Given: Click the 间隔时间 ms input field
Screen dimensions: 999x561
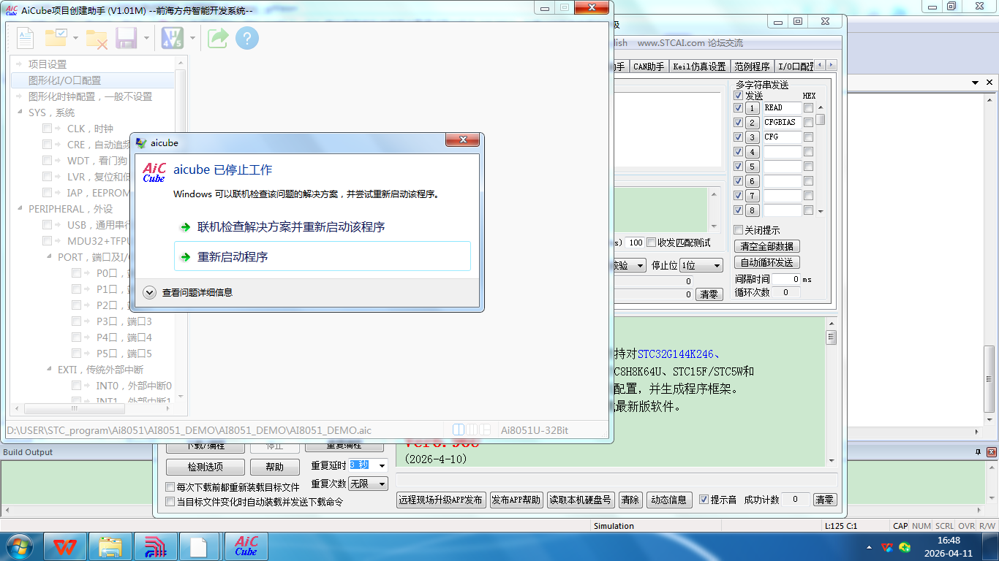Looking at the screenshot, I should [x=786, y=279].
